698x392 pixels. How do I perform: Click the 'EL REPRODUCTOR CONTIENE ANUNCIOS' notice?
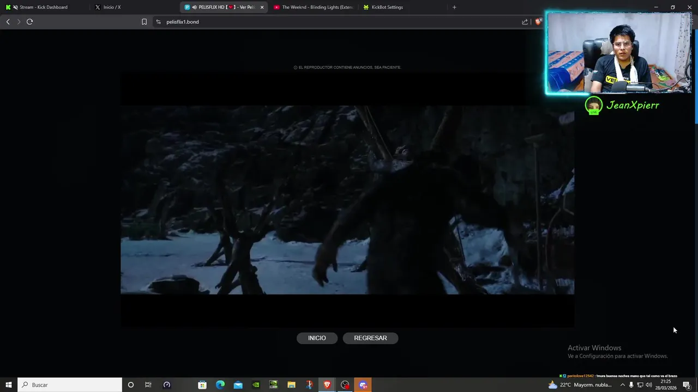click(x=347, y=68)
